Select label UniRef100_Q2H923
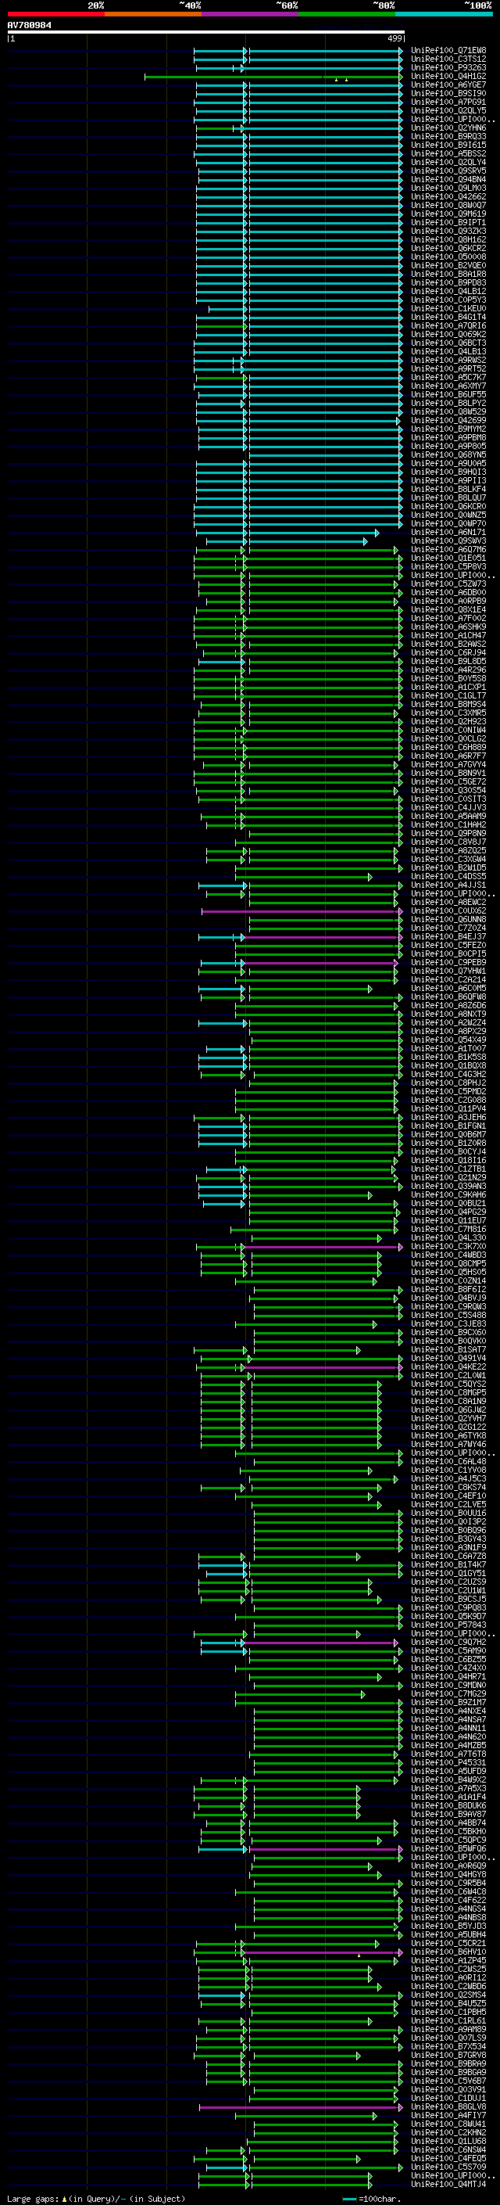The width and height of the screenshot is (500, 2205). coord(448,722)
